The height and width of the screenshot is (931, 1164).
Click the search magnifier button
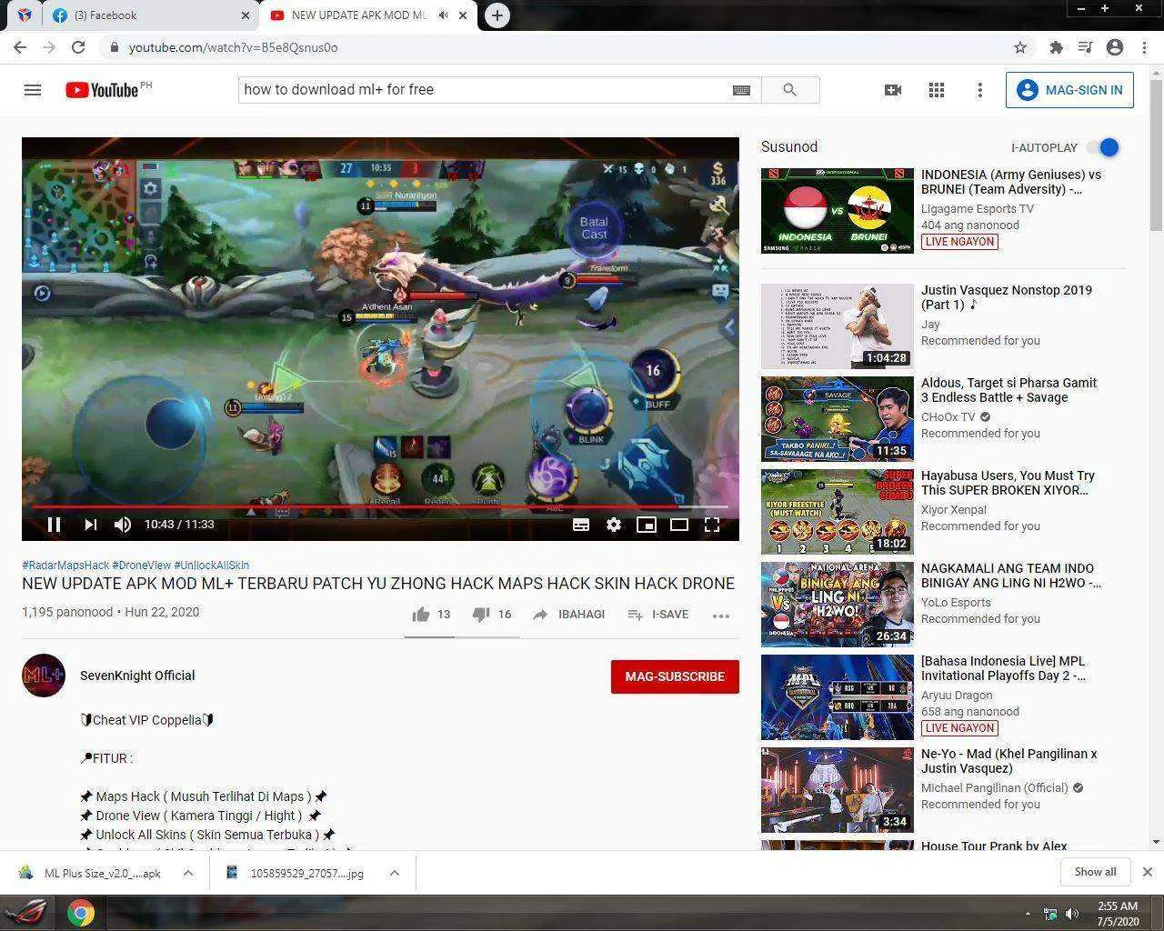(789, 90)
